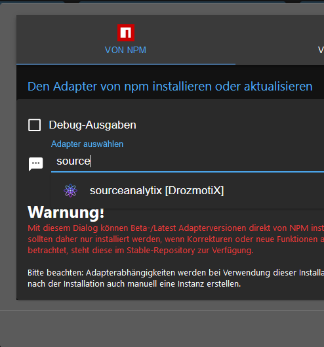Screen dimensions: 324x347
Task: Click the red npm logo icon
Action: coord(126,33)
